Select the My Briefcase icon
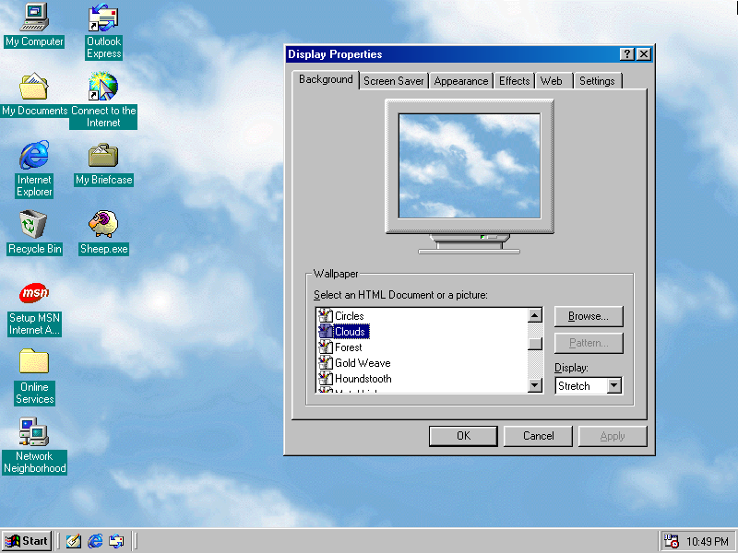Viewport: 738px width, 553px height. point(103,157)
